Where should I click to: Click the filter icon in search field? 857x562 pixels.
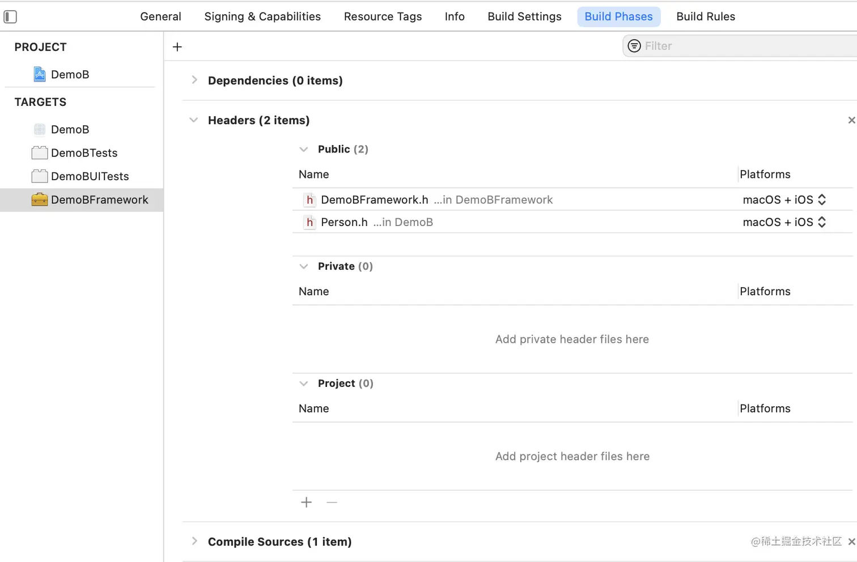click(x=634, y=46)
